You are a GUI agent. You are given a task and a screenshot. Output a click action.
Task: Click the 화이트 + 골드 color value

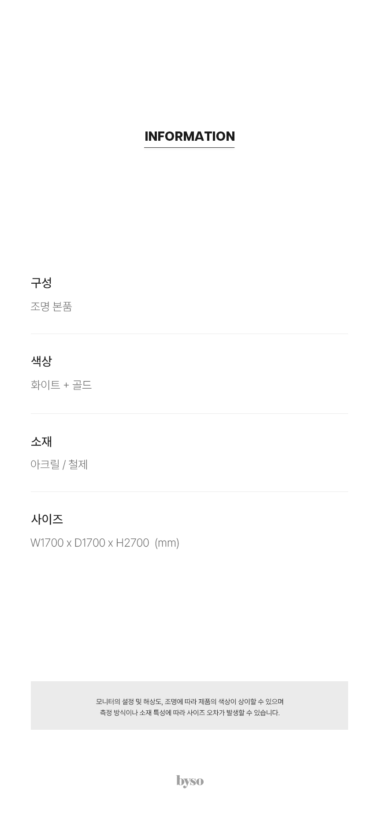pos(61,385)
